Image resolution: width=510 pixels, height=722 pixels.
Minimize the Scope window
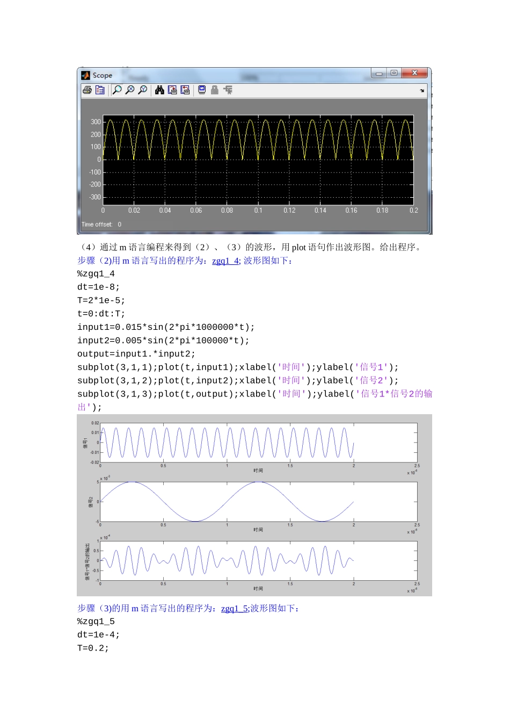point(379,73)
